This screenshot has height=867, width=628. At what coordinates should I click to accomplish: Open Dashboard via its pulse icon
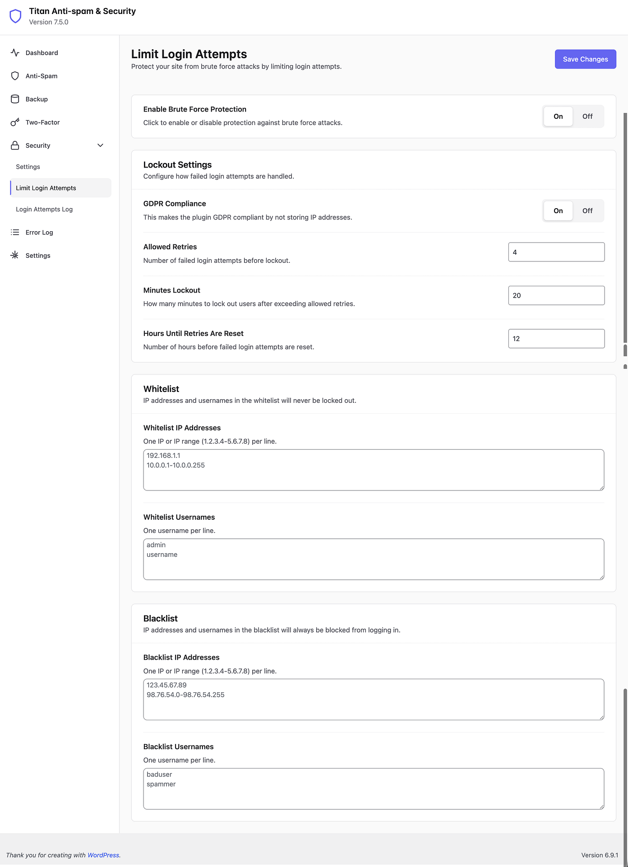tap(15, 53)
